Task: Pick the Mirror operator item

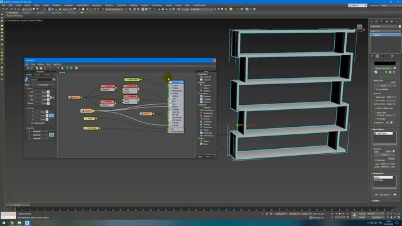Action: point(205,130)
